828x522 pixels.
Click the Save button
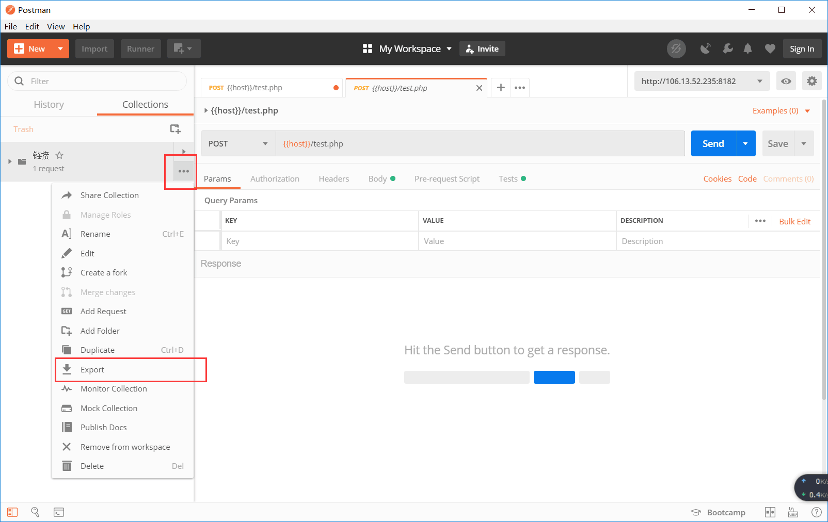click(777, 143)
